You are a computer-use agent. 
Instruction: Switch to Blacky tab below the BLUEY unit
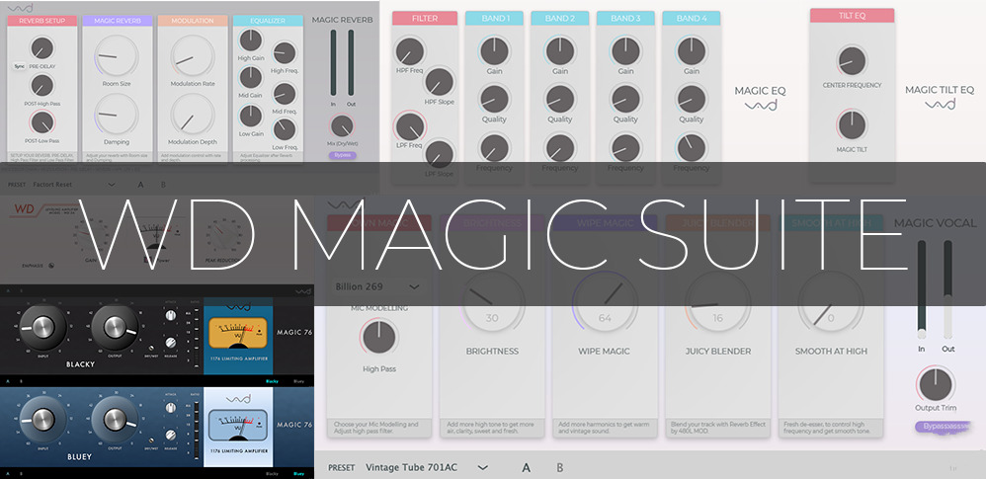click(x=272, y=473)
